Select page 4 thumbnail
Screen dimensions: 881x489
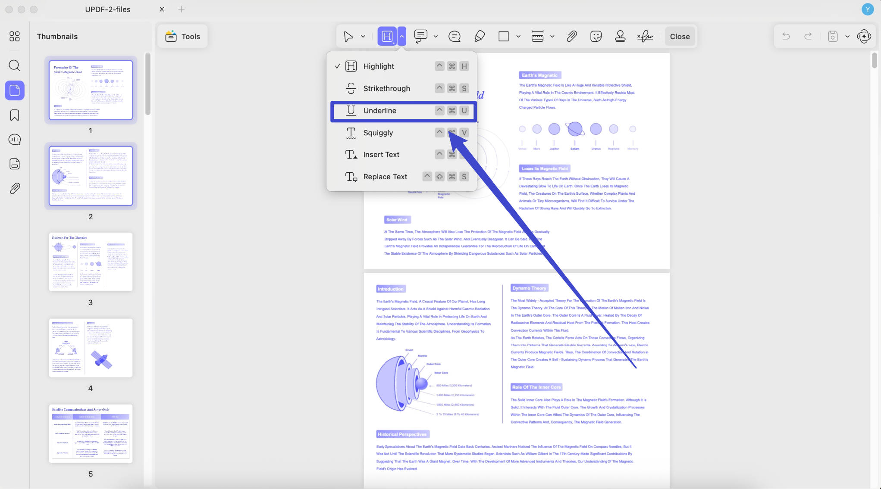[91, 348]
